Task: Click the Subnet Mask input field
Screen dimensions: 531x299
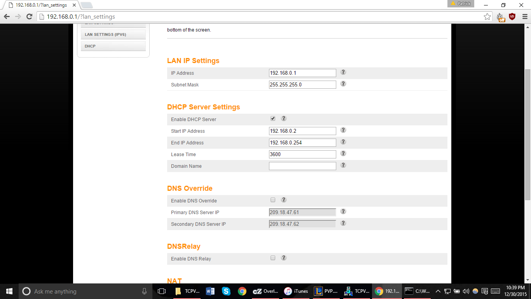Action: coord(302,84)
